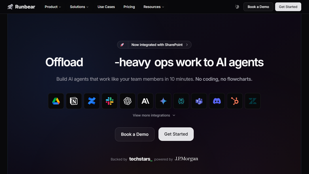The width and height of the screenshot is (309, 174).
Task: Open the Perplexity integration icon
Action: 181,101
